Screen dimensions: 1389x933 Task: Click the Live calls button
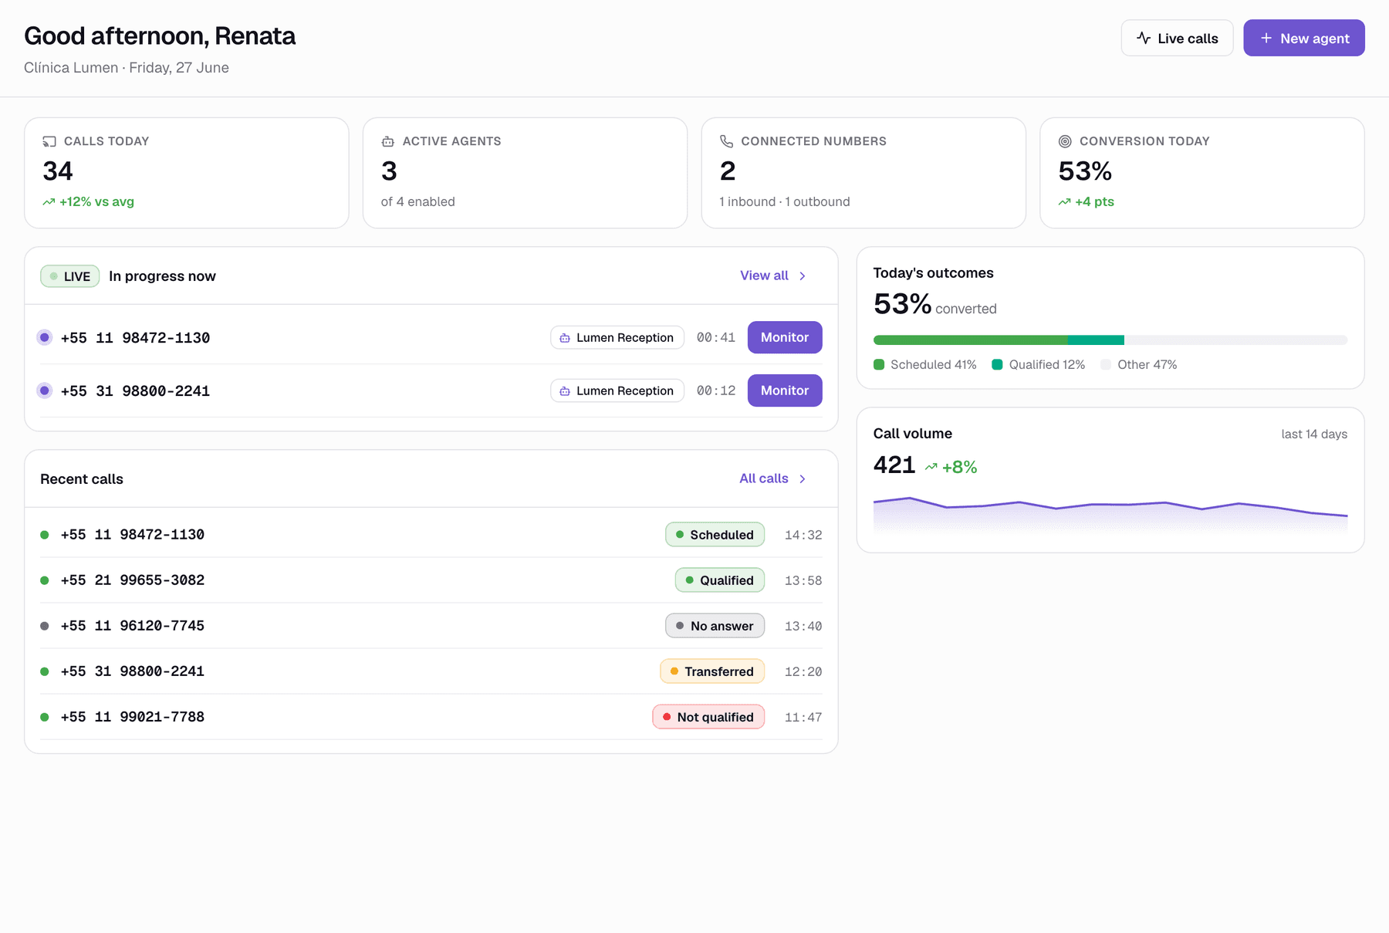(1177, 38)
